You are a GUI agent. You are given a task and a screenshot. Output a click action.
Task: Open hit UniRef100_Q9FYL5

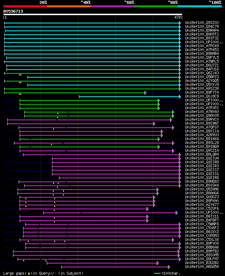[x=202, y=58]
